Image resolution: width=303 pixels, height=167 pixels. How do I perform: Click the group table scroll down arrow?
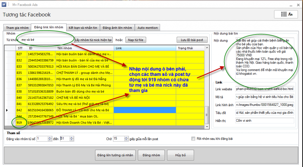coord(207,127)
